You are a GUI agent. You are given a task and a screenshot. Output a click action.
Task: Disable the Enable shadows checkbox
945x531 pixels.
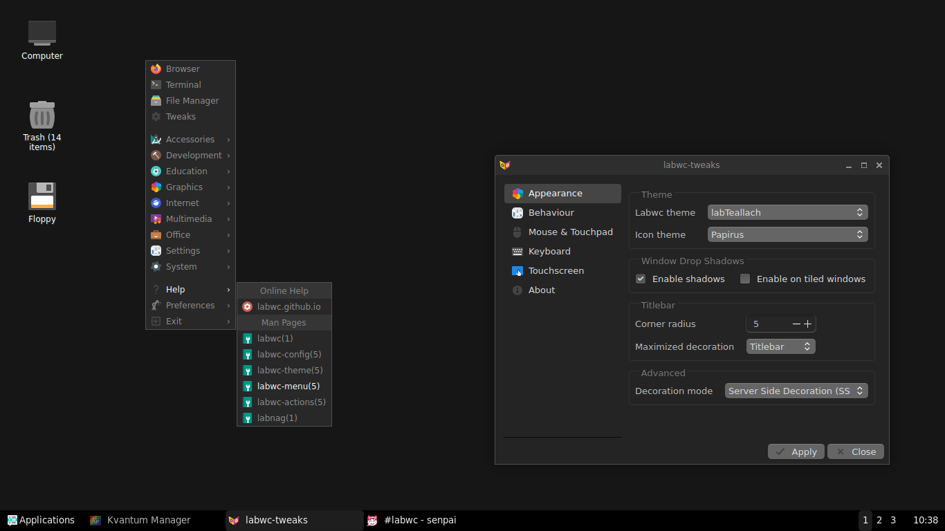[x=641, y=279]
